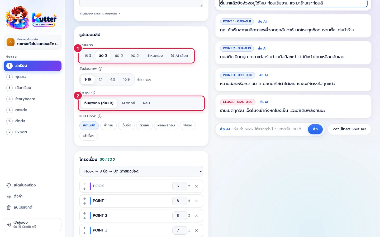Viewport: 380px width, 237px height.
Task: Move POINT 2 row down
Action: click(84, 218)
